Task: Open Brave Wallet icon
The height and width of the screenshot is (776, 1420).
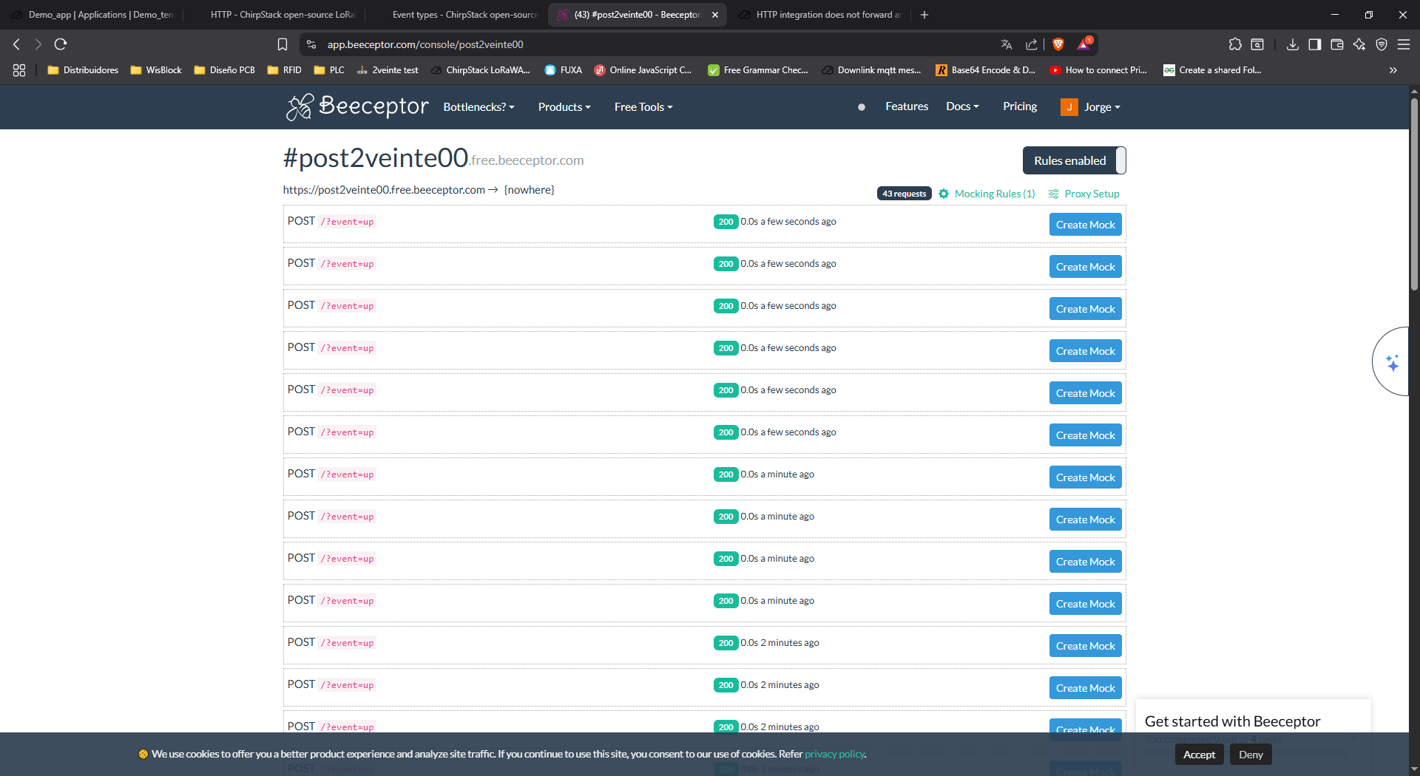Action: click(1336, 44)
